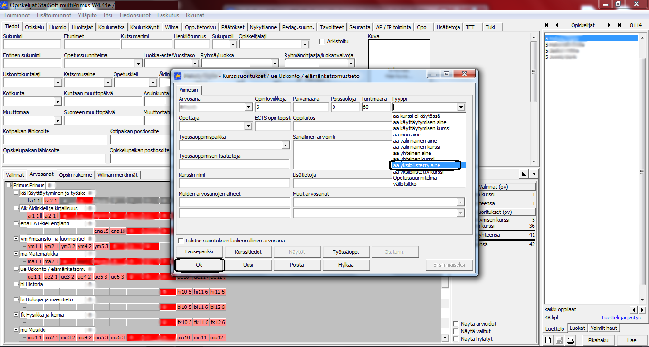
Task: Go to the next student record
Action: (x=610, y=25)
